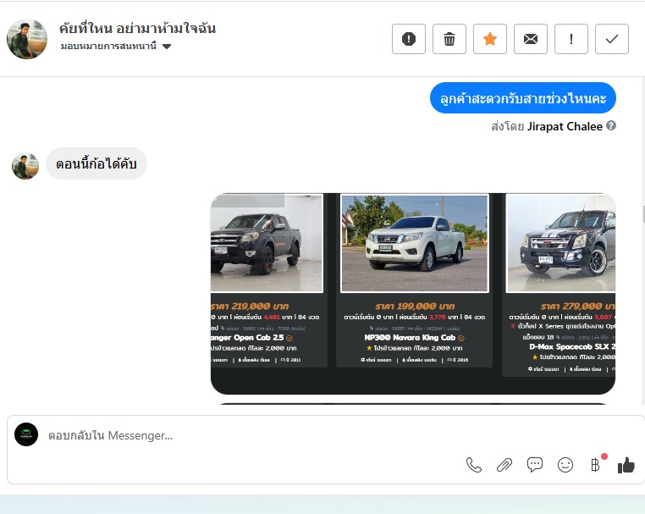Click customer's gray reply message bubble
The height and width of the screenshot is (514, 645).
[96, 163]
